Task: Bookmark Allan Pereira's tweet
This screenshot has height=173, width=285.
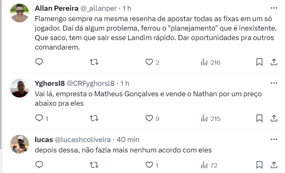Action: point(259,62)
